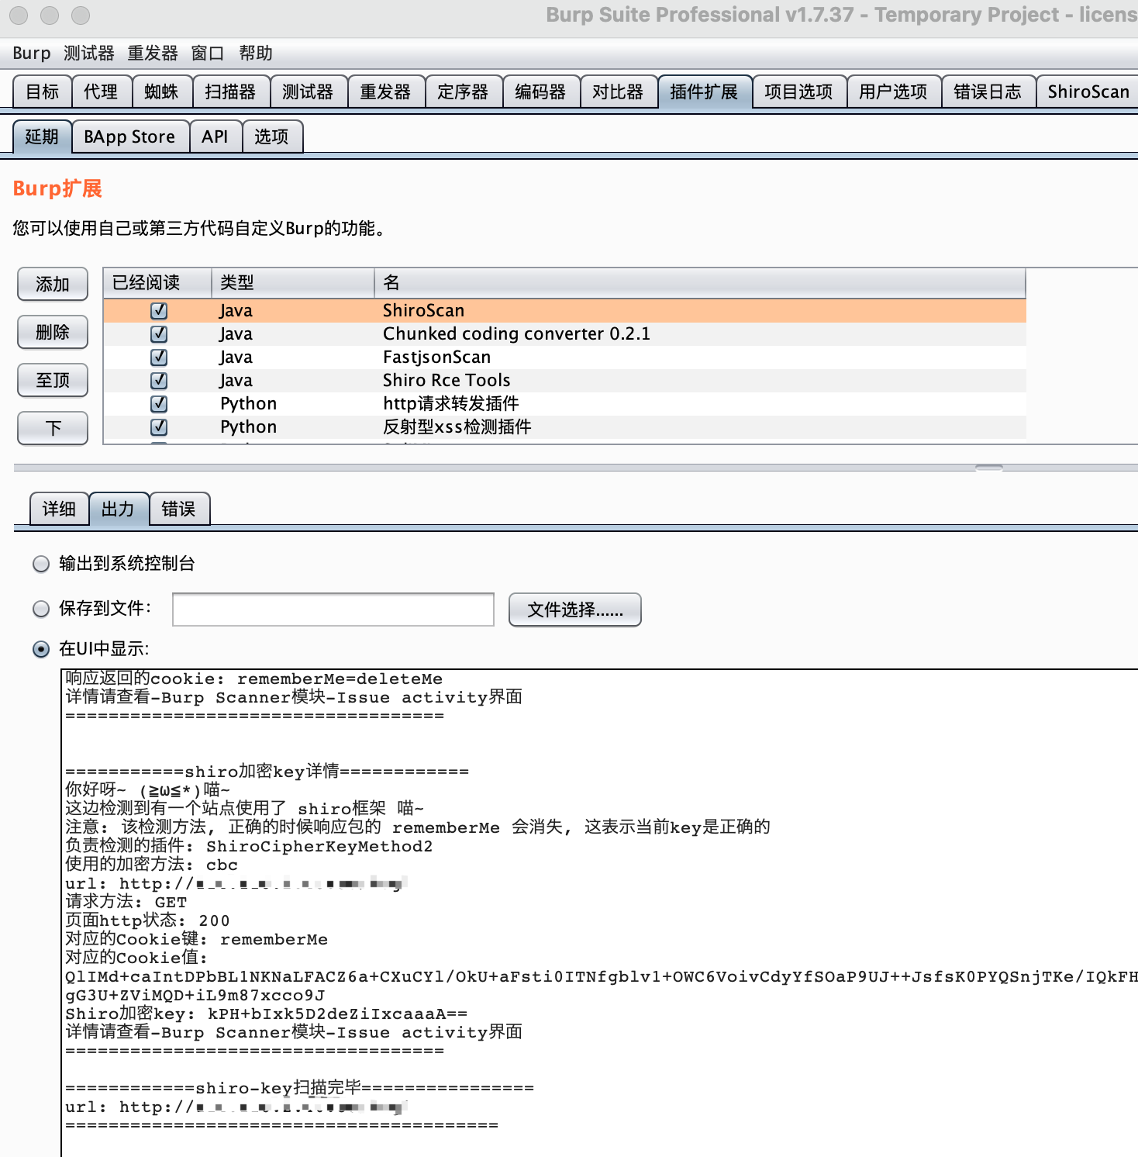The height and width of the screenshot is (1157, 1138).
Task: Open the 测试器 menu in menu bar
Action: tap(89, 54)
